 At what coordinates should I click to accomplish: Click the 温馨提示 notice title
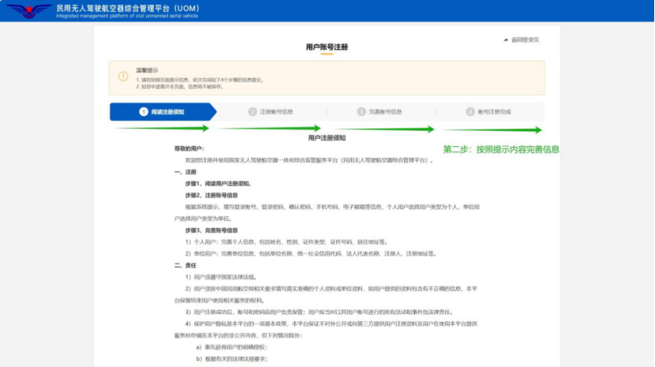tap(147, 70)
